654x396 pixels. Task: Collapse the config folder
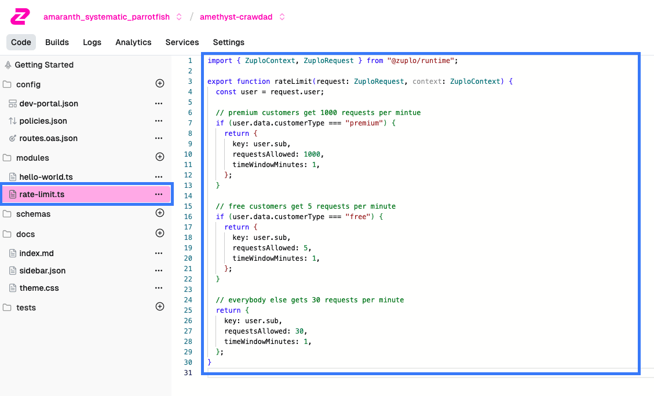(x=28, y=84)
